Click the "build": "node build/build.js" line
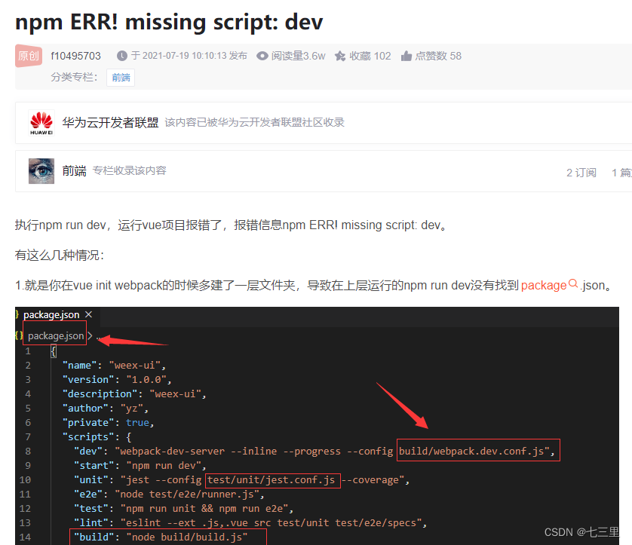The image size is (632, 545). (x=161, y=537)
